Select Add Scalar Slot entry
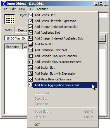Screen dimensions: 110x128 point(63,68)
